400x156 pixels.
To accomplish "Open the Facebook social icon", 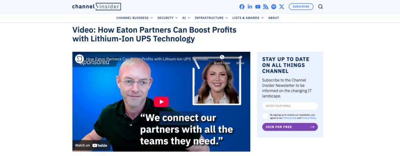I will pyautogui.click(x=242, y=7).
